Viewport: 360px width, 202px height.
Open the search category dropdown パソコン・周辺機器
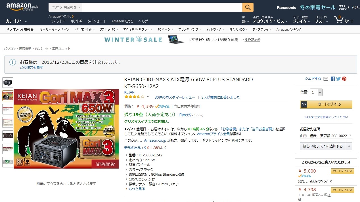(x=66, y=7)
